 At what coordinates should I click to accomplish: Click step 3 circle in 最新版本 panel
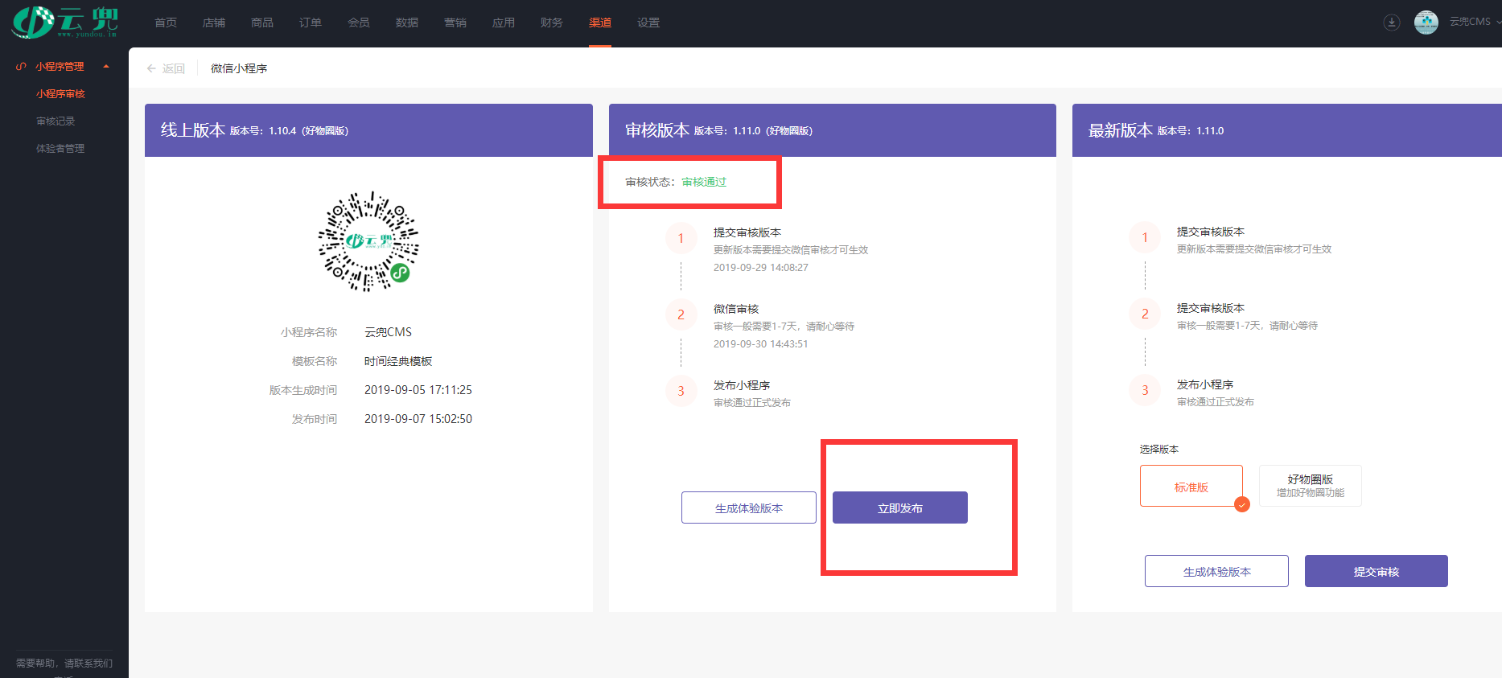(1145, 390)
